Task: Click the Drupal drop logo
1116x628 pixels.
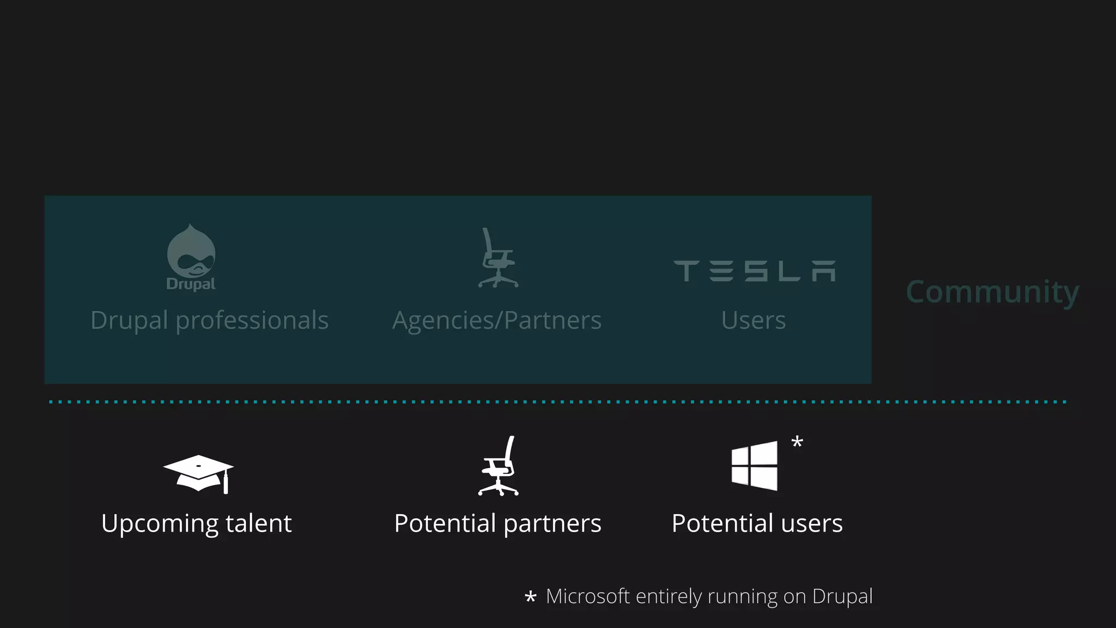Action: point(191,257)
